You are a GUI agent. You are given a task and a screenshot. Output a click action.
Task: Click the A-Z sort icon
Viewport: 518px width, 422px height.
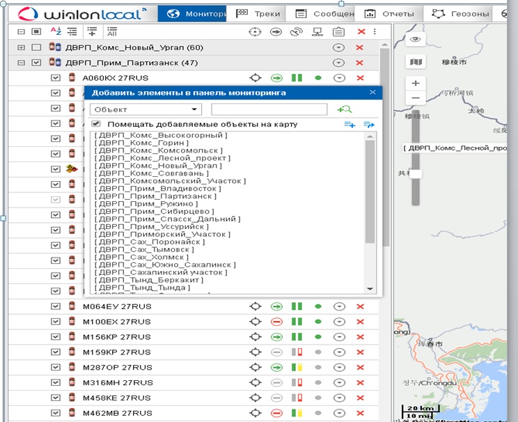[57, 31]
